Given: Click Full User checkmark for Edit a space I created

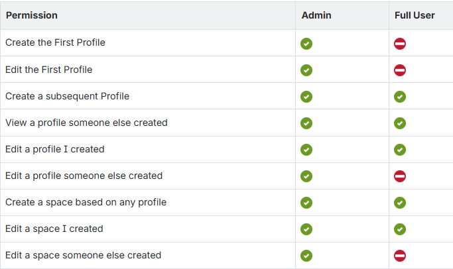Looking at the screenshot, I should click(399, 229).
